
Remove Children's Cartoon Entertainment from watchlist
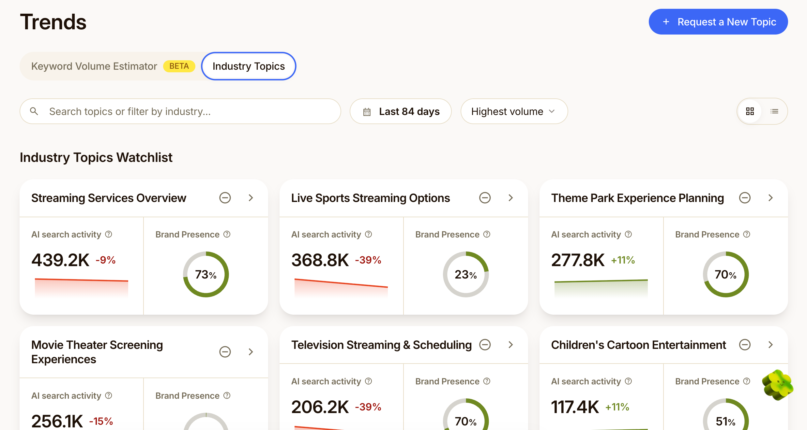tap(745, 345)
